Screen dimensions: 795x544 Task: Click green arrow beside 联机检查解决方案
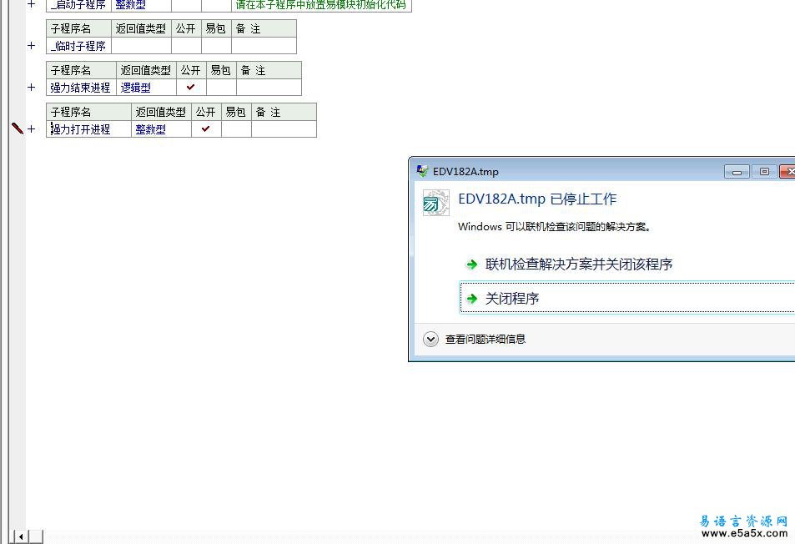pyautogui.click(x=471, y=264)
